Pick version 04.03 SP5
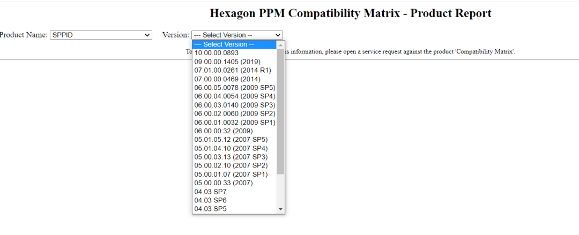Screen dimensions: 579x235 [x=234, y=209]
